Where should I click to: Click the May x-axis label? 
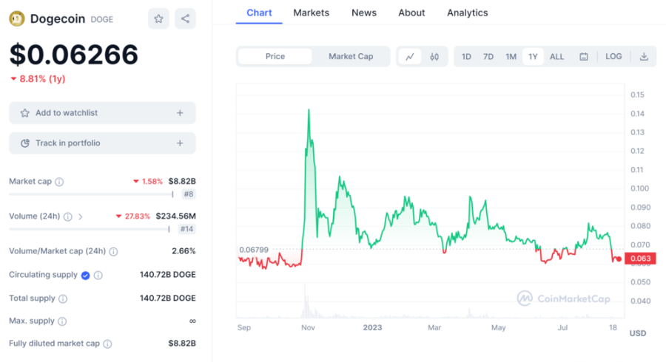(498, 327)
